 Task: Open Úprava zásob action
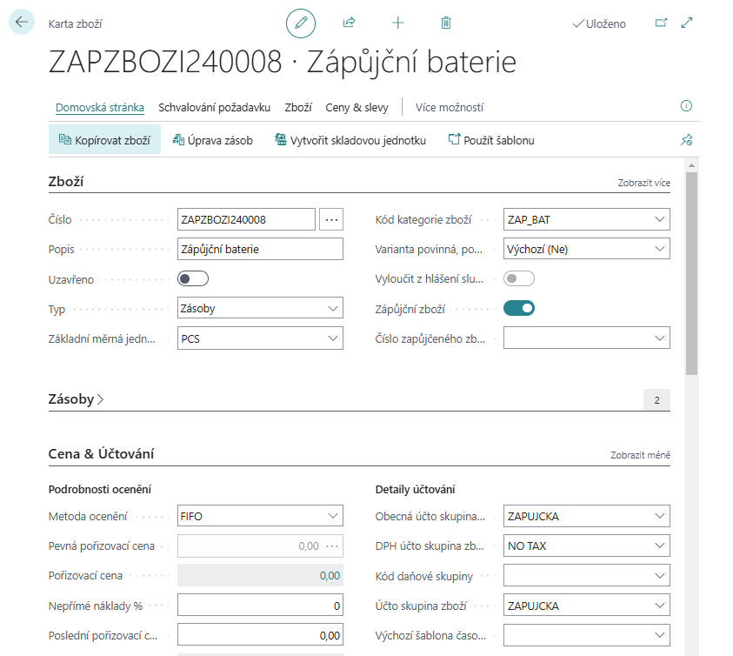(213, 140)
